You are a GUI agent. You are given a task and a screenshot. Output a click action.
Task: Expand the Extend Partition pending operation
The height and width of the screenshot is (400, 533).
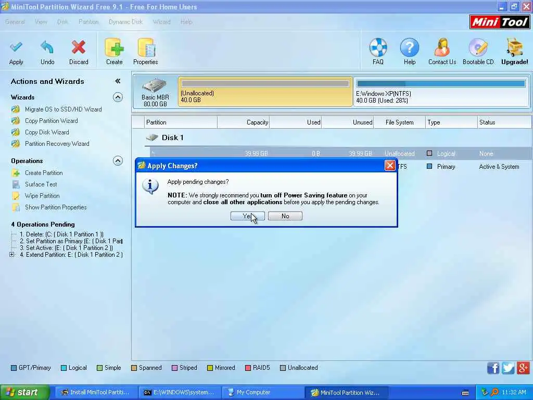tap(11, 254)
